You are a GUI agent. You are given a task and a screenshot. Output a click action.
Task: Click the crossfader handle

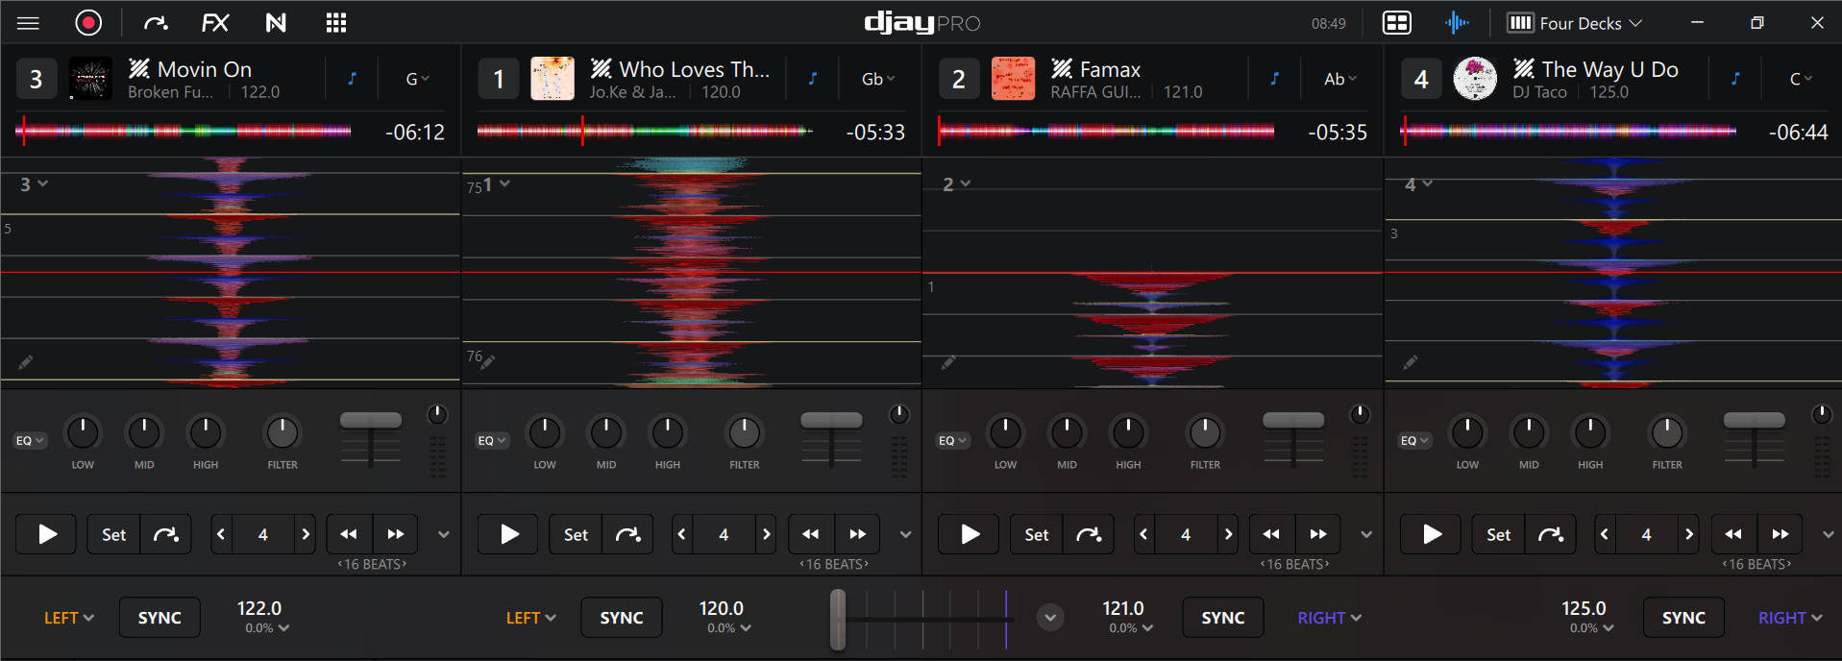pos(838,619)
